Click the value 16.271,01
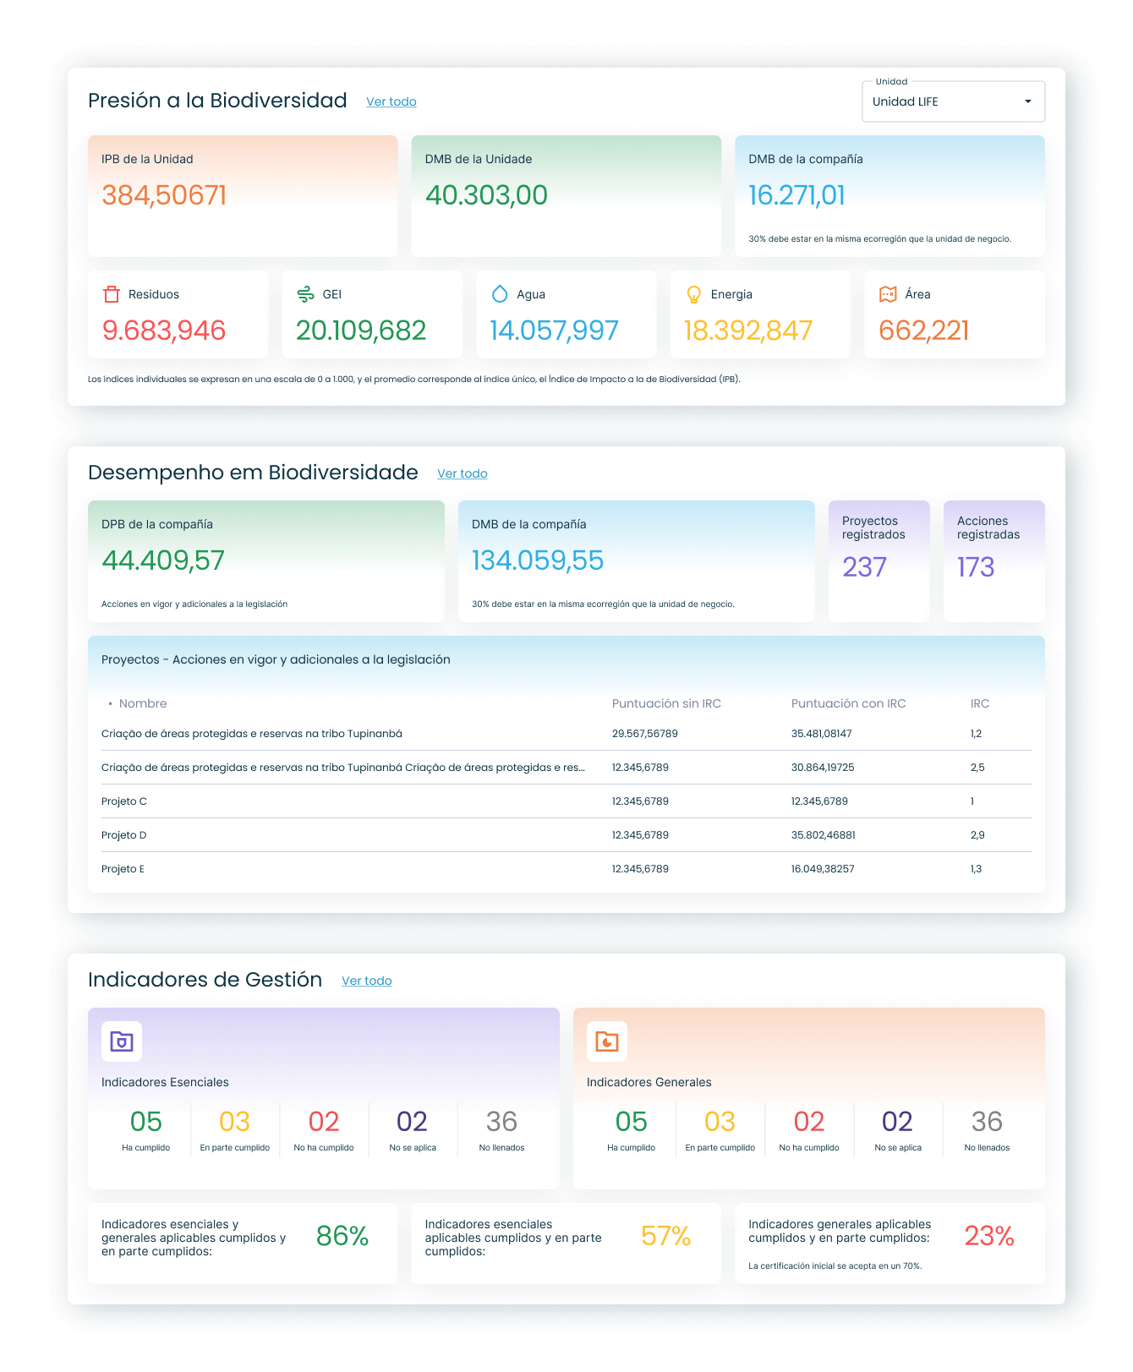Screen dimensions: 1133x1372 pyautogui.click(x=796, y=195)
